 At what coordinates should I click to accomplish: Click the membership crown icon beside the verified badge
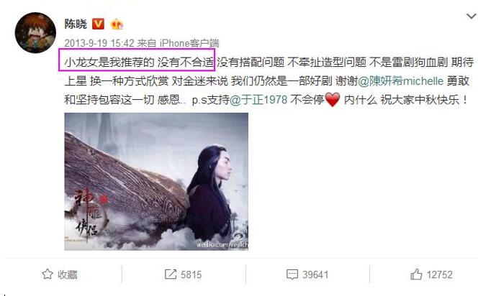tap(117, 24)
